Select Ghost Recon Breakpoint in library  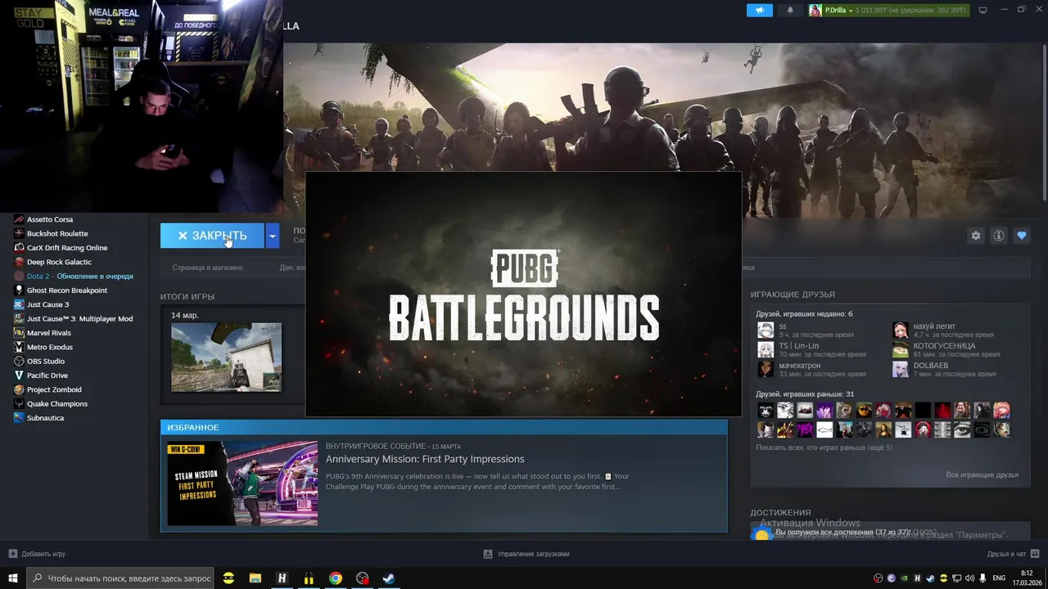point(67,290)
